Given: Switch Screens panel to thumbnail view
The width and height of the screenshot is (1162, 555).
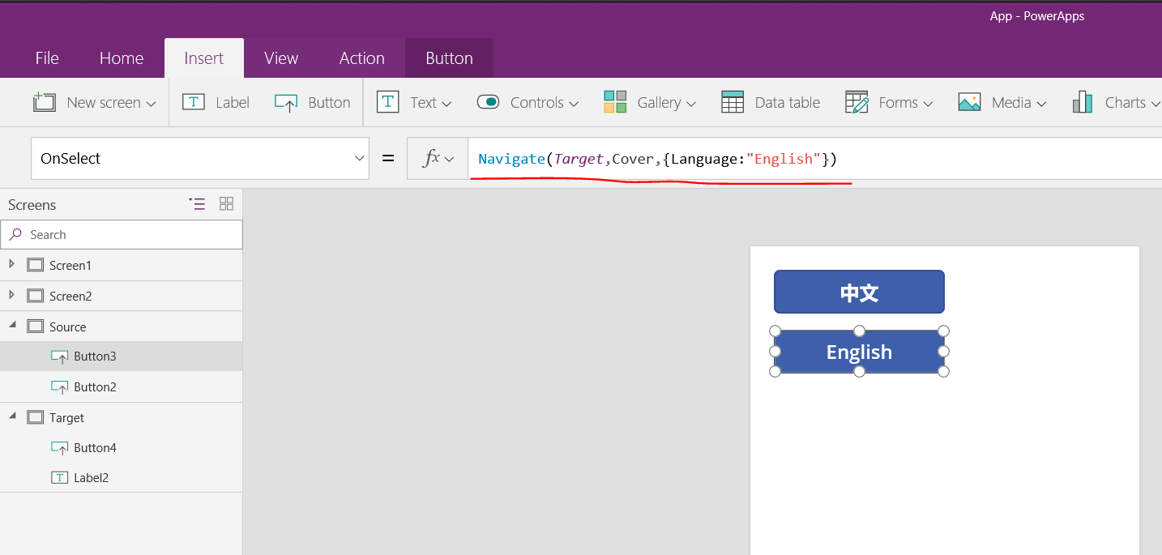Looking at the screenshot, I should pos(226,204).
